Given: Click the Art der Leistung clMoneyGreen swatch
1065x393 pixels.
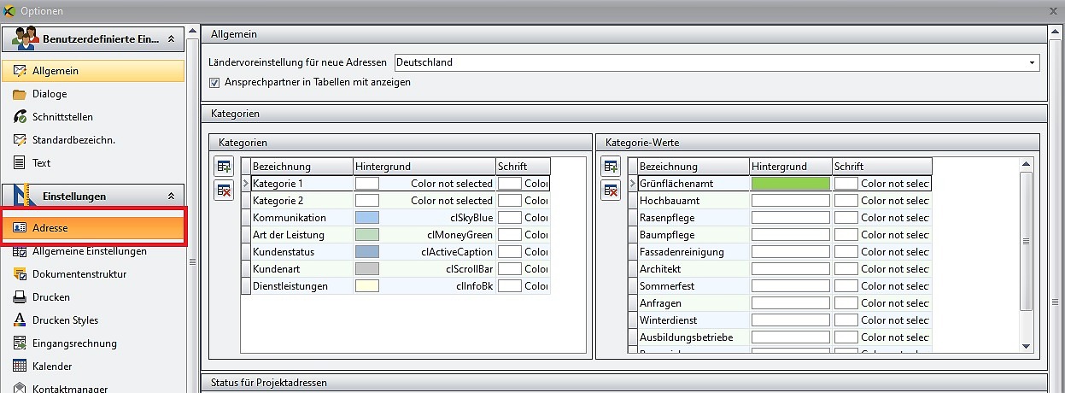Looking at the screenshot, I should pos(367,235).
